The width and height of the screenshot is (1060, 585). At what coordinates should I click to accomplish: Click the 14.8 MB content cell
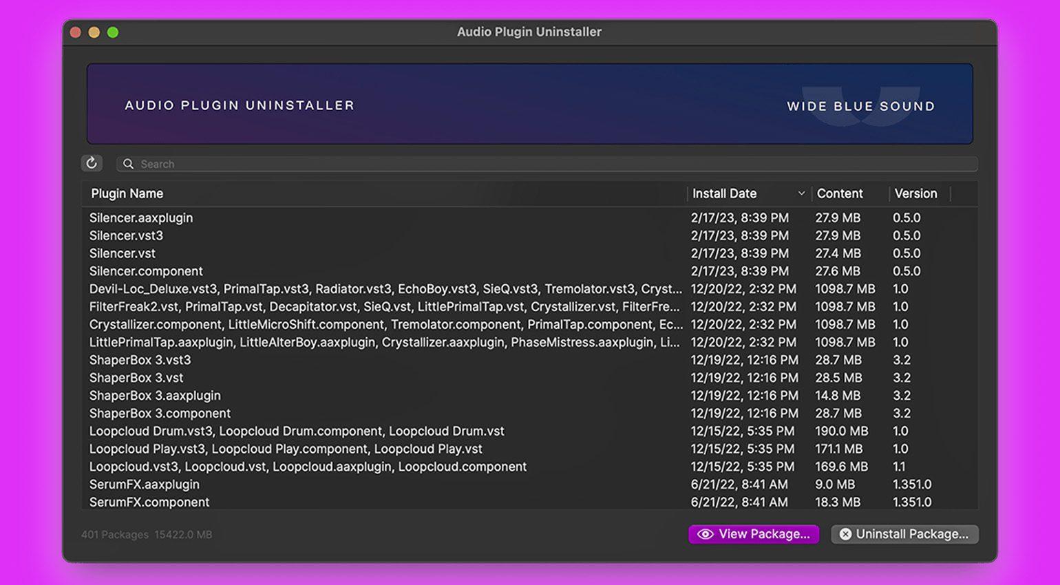(x=838, y=396)
